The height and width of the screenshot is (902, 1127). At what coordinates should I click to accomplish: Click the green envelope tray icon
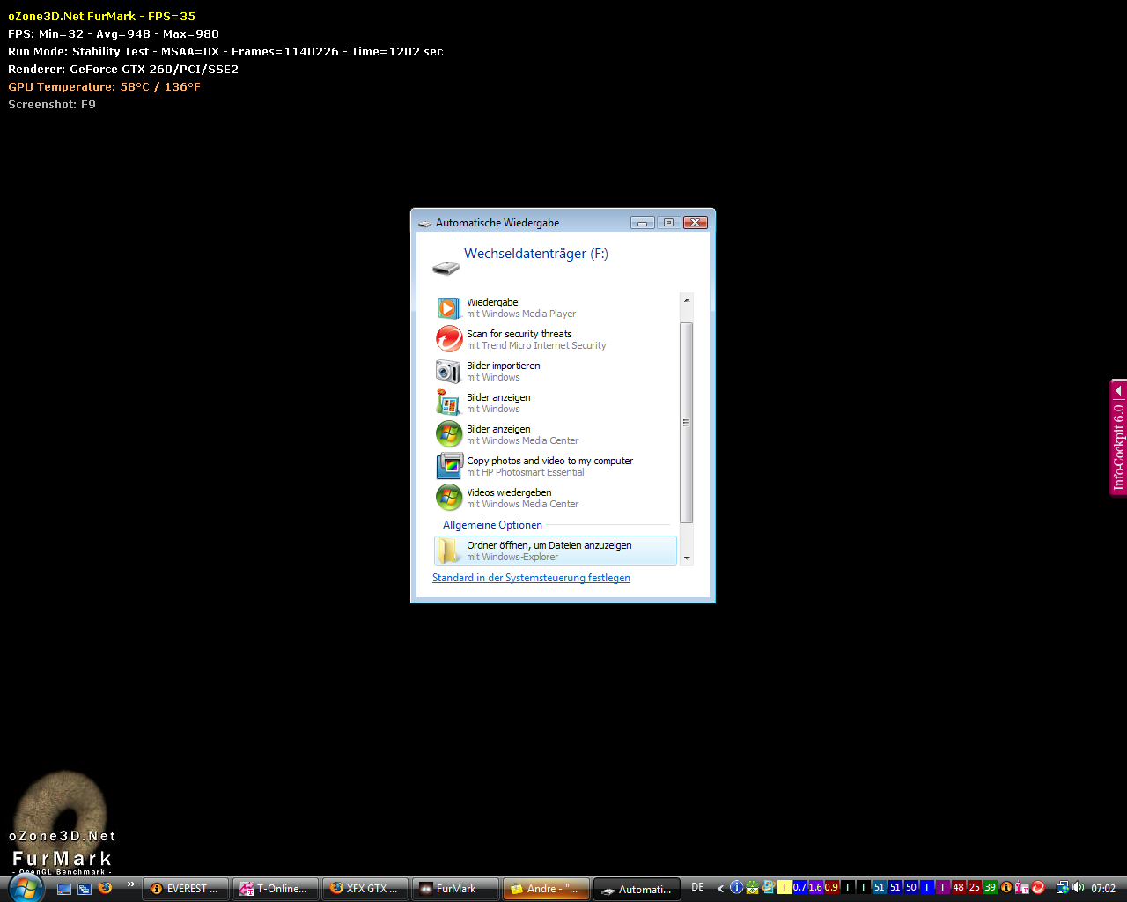[753, 887]
